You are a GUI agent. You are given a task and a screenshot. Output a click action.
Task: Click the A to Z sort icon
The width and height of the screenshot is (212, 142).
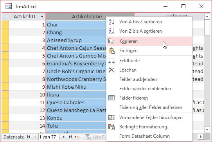(112, 22)
